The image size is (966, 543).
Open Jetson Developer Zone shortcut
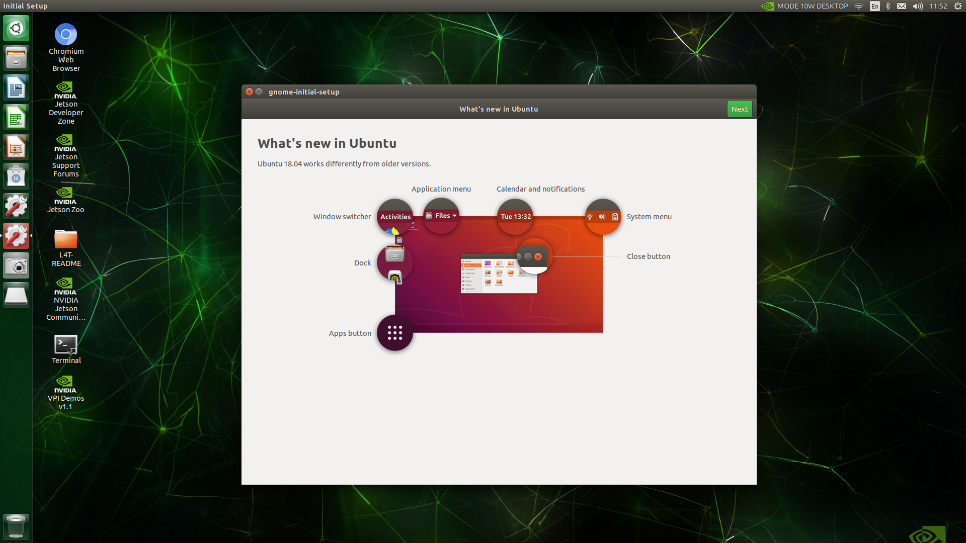[x=66, y=89]
